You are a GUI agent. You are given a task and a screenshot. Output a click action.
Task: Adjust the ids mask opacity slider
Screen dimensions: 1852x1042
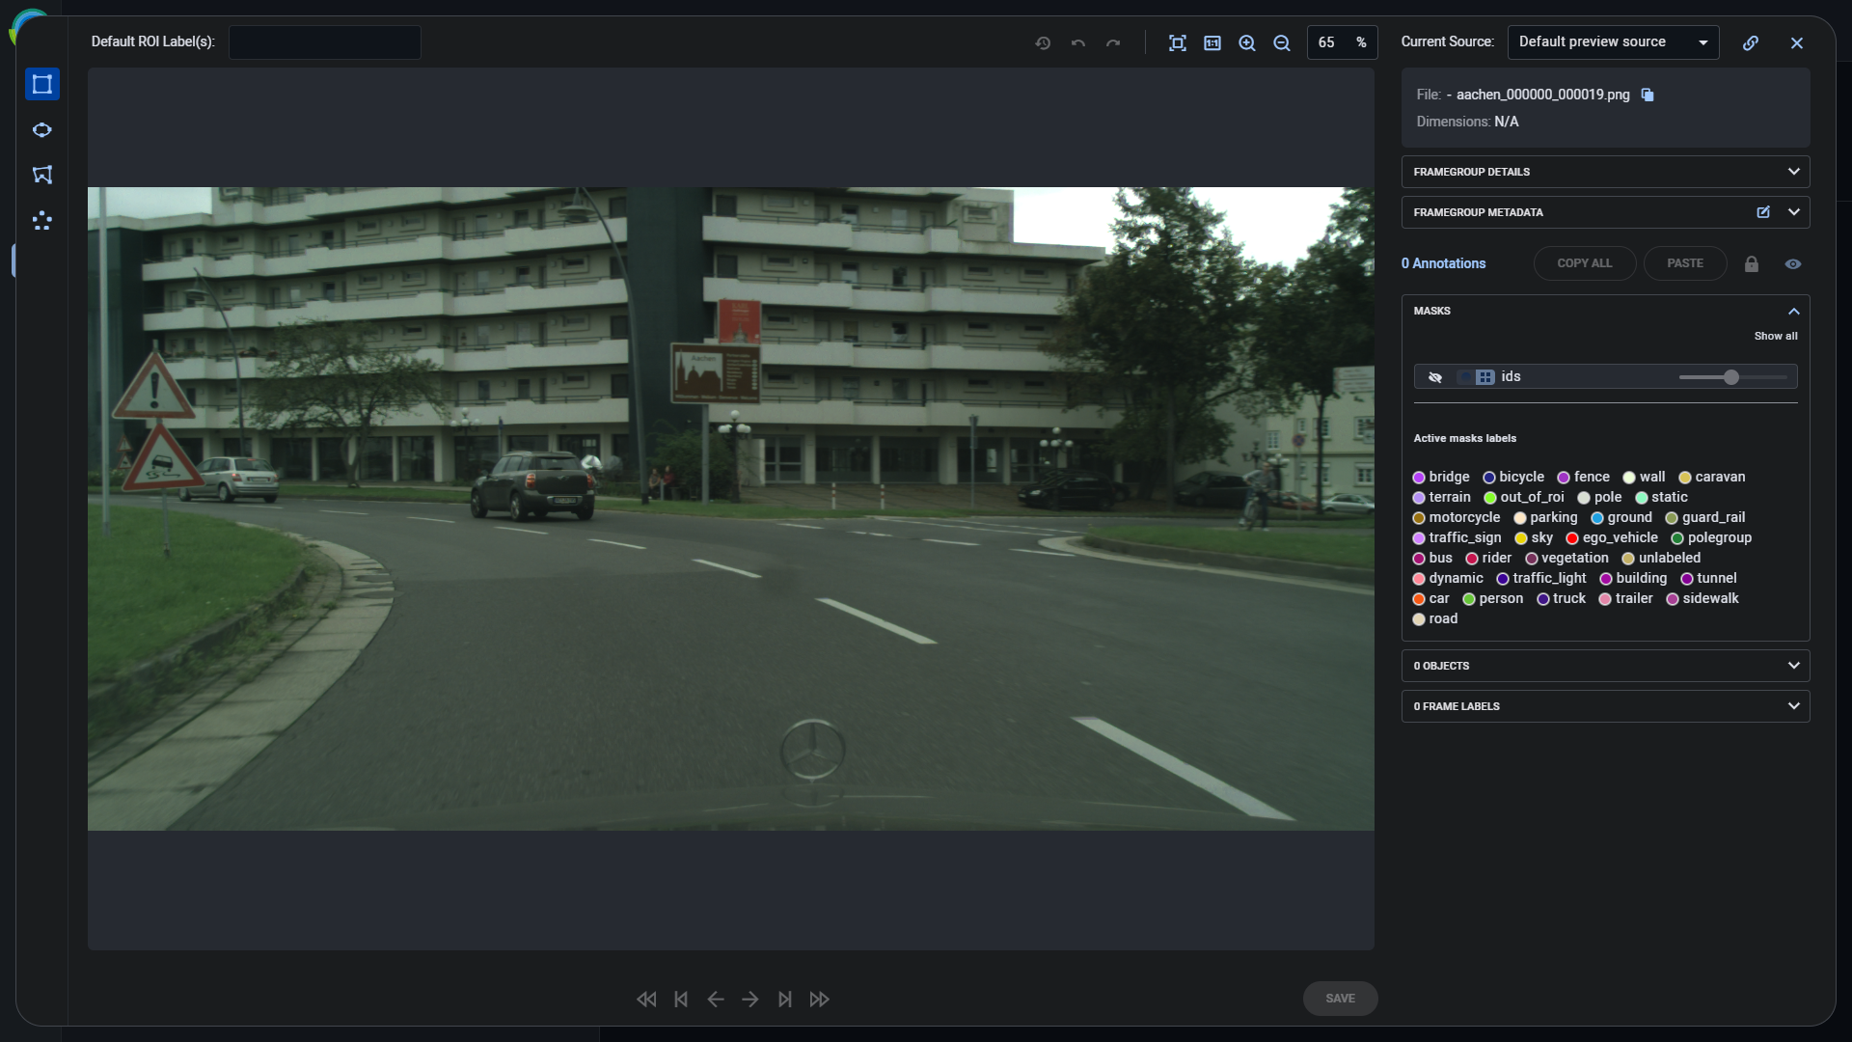(1731, 376)
